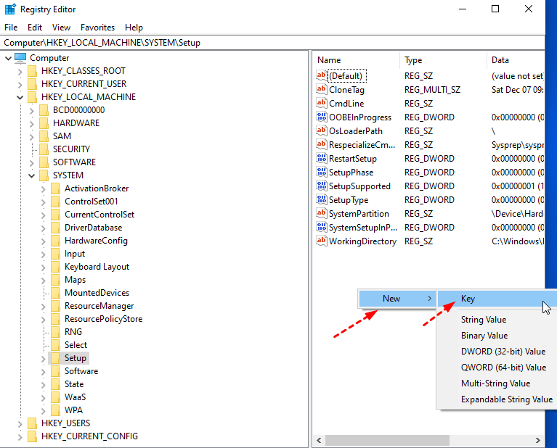Screen dimensions: 557x448
Task: Click the string icon beside SystemPartition
Action: [x=322, y=214]
